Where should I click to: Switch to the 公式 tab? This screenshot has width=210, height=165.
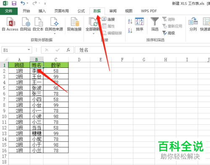[81, 11]
